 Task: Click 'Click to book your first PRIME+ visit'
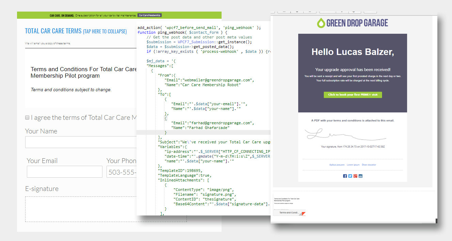tap(353, 95)
